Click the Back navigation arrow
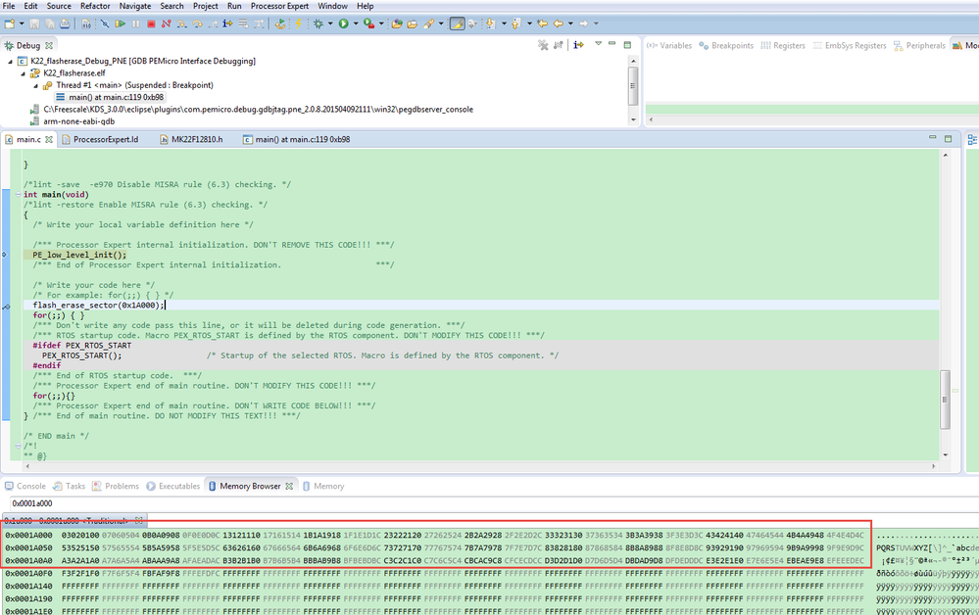 (559, 24)
